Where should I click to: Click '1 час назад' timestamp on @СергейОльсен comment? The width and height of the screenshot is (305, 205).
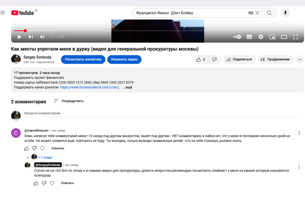pyautogui.click(x=57, y=130)
